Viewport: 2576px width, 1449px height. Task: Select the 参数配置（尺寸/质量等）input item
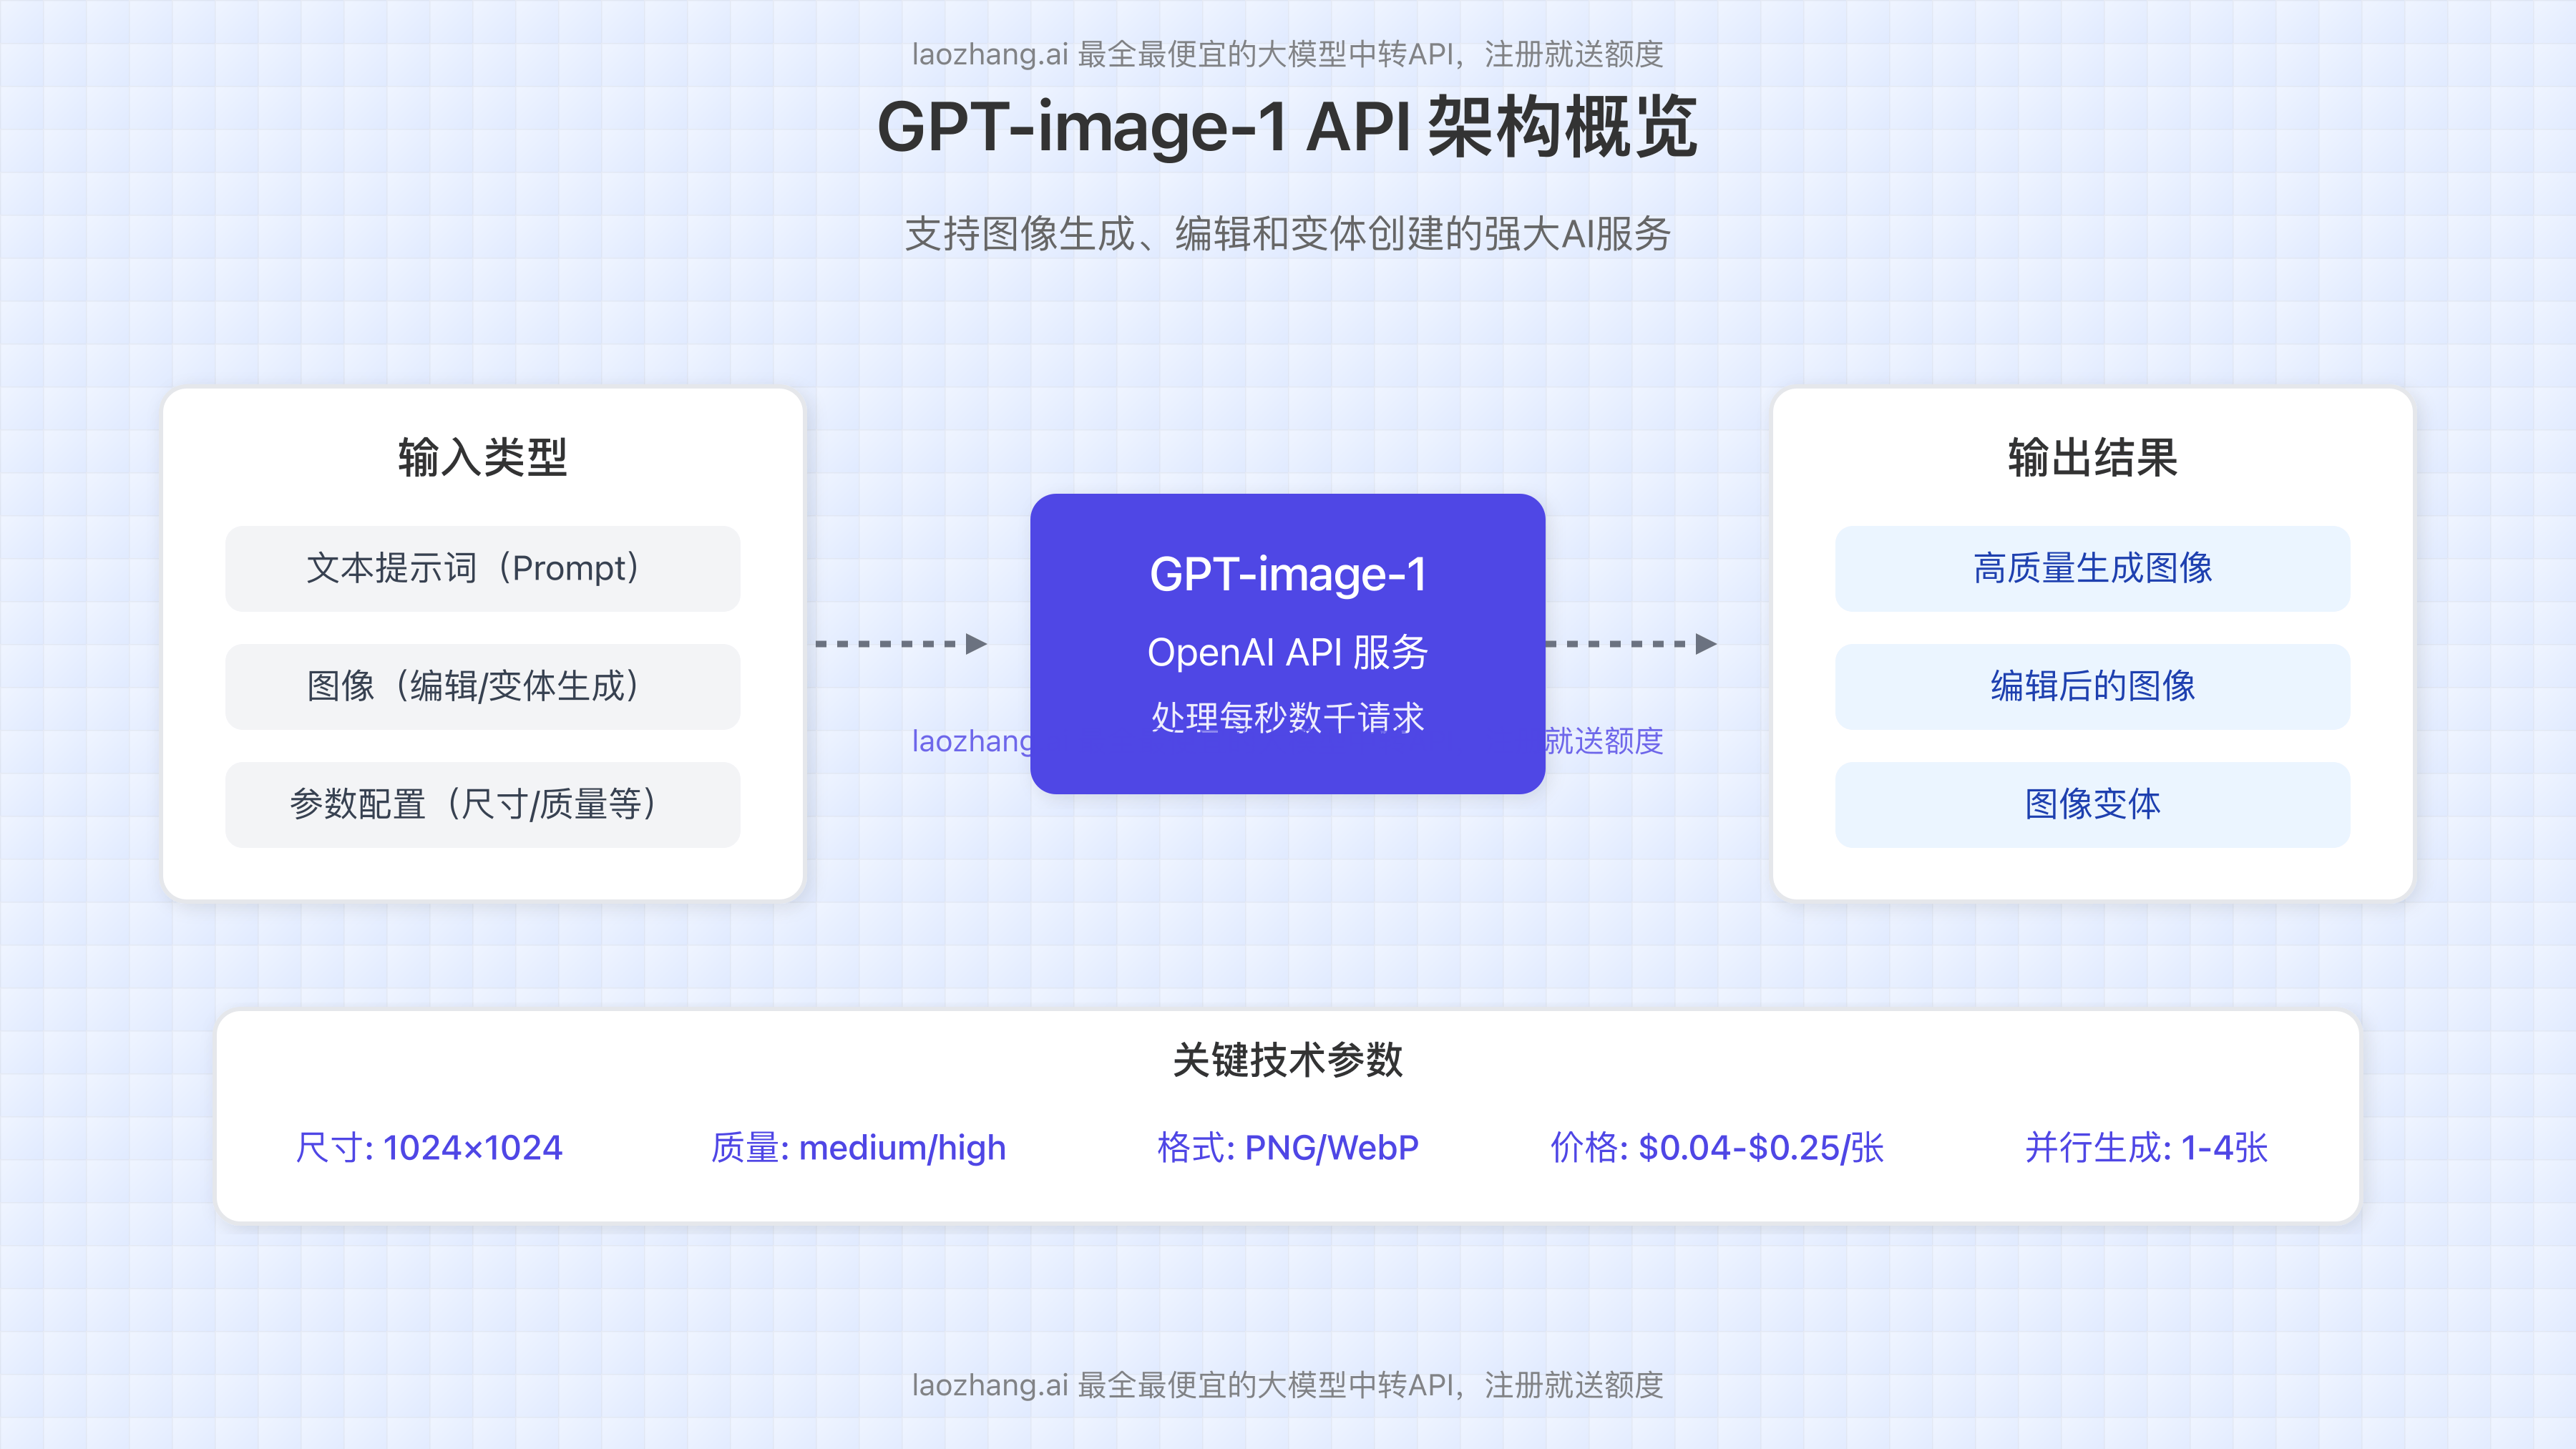(483, 804)
